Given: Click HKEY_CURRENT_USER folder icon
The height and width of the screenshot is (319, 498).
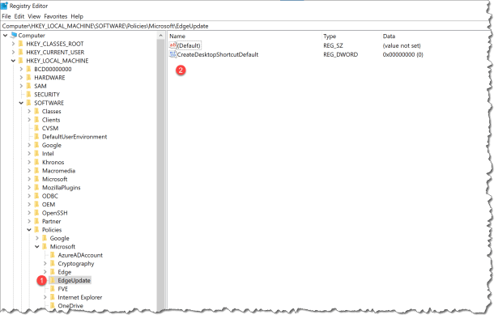Looking at the screenshot, I should tap(21, 53).
